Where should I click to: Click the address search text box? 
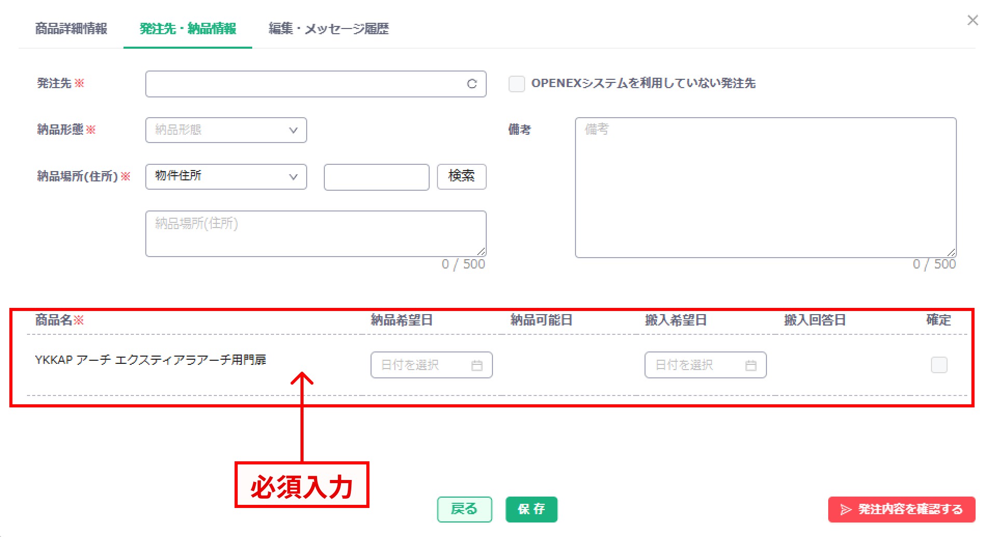click(376, 177)
